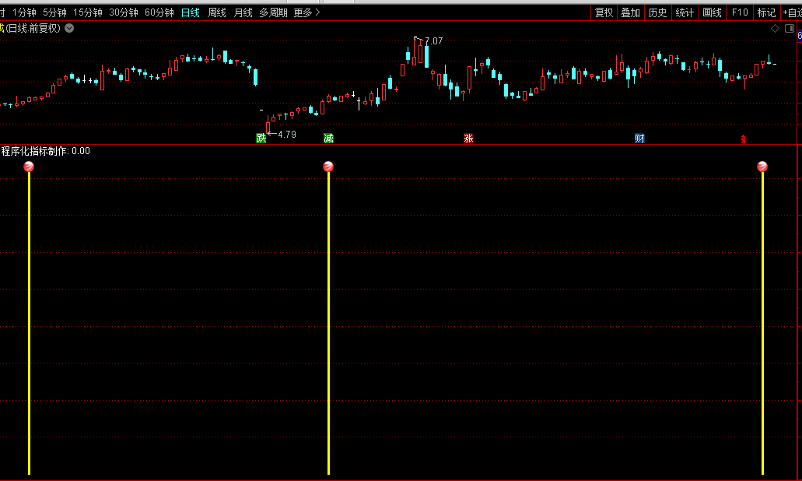This screenshot has width=802, height=481.
Task: Open the dropdown beside 日线.前复权 title
Action: [69, 28]
